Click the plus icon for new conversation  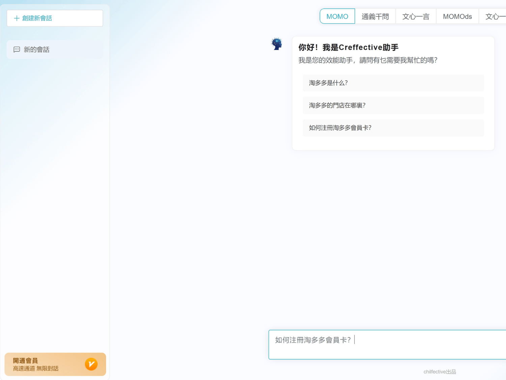coord(17,18)
